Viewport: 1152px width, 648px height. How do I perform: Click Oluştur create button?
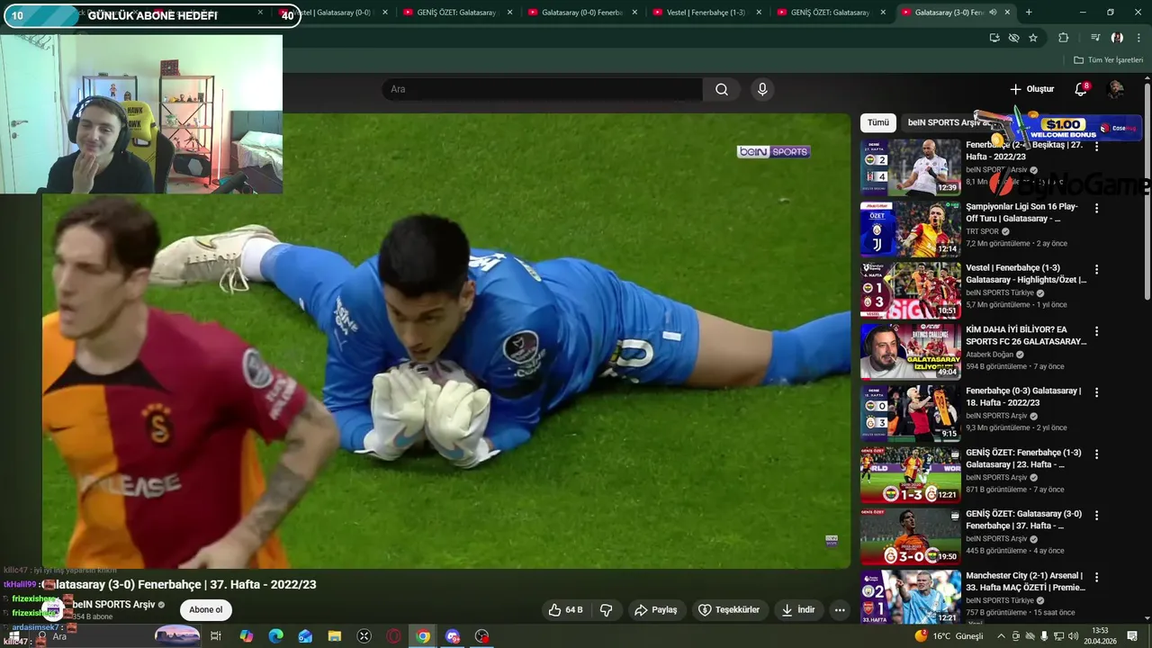pos(1031,89)
